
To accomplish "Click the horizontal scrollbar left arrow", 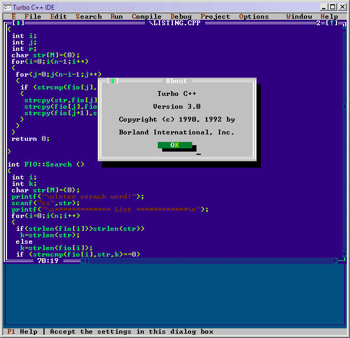I will tap(83, 261).
